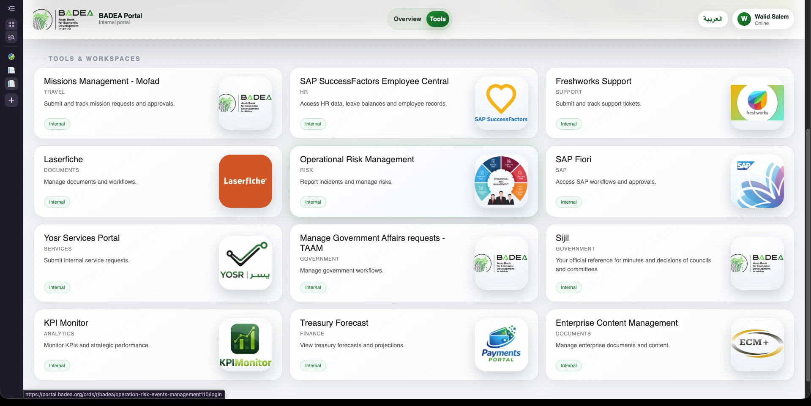Open SAP Fiori card title

coord(573,159)
